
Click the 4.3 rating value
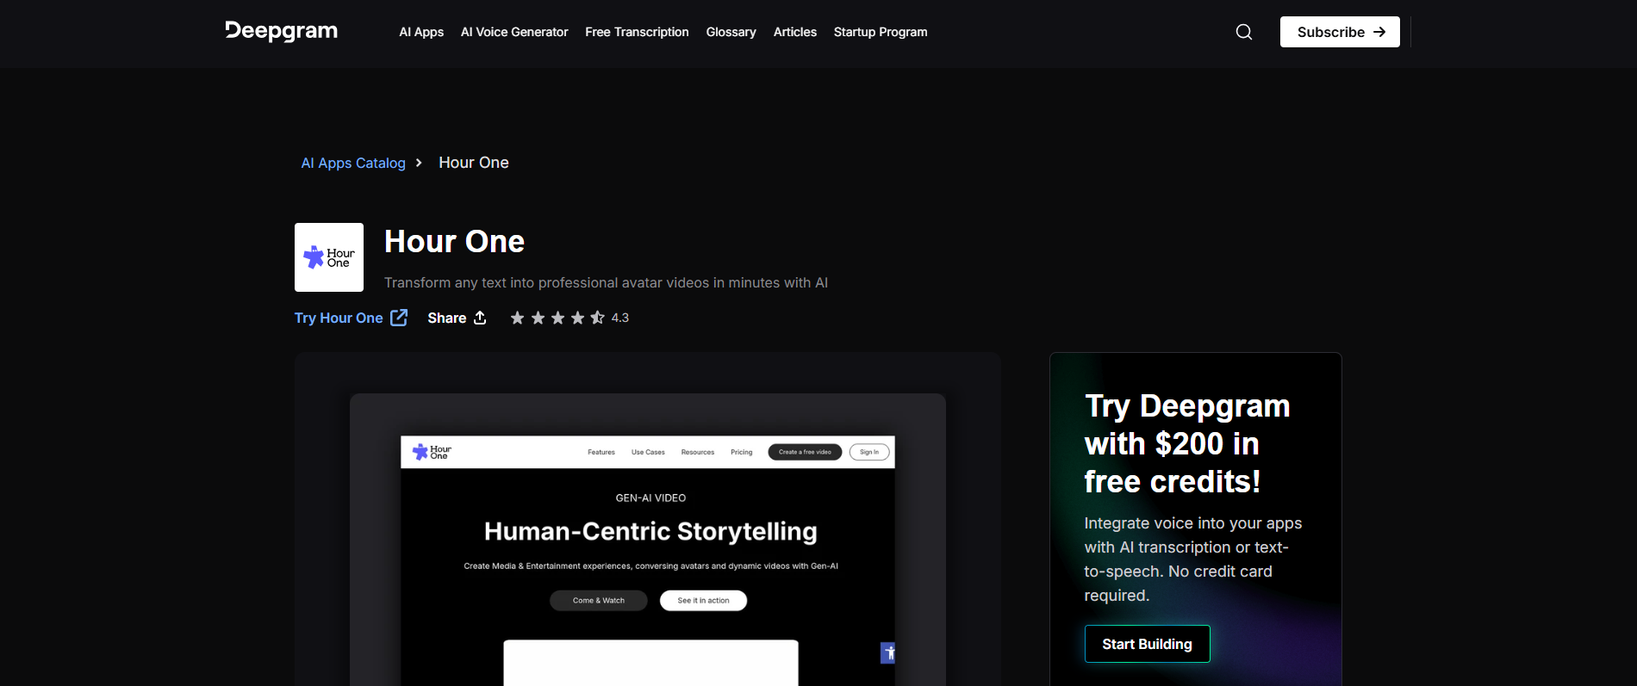coord(620,318)
